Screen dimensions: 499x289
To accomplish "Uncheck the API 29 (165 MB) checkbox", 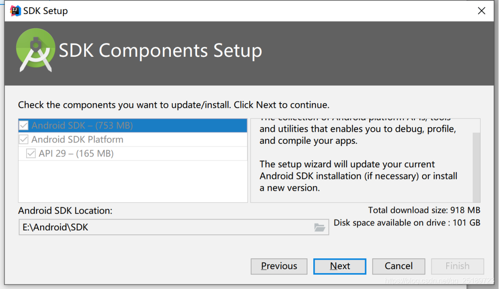I will click(31, 153).
